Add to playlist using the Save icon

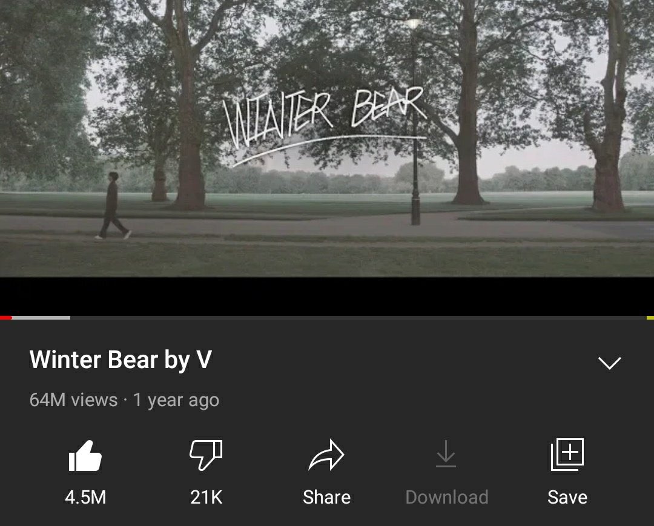[x=567, y=455]
